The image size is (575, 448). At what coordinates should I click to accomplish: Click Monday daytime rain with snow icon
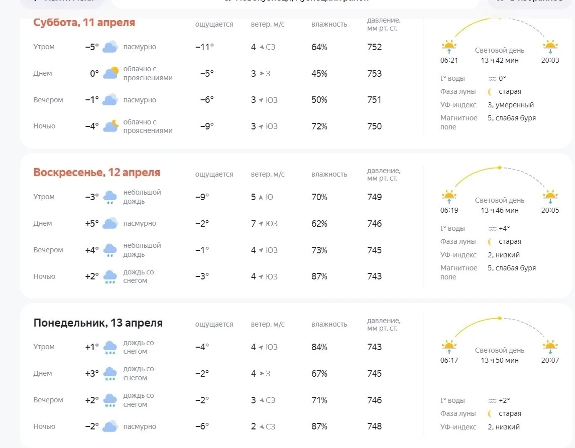point(110,374)
